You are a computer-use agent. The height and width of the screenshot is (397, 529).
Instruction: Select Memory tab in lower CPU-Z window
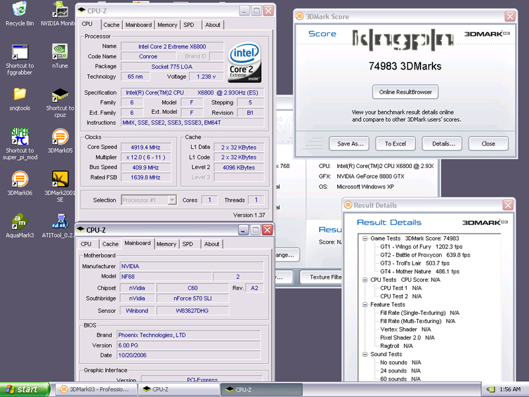click(x=167, y=244)
